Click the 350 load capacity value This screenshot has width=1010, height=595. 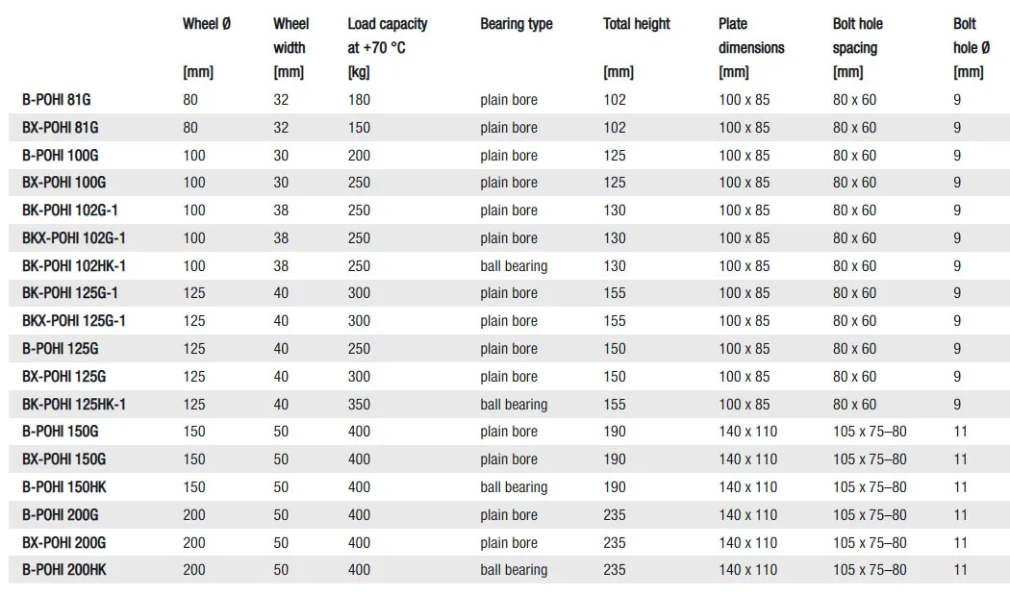pos(359,405)
